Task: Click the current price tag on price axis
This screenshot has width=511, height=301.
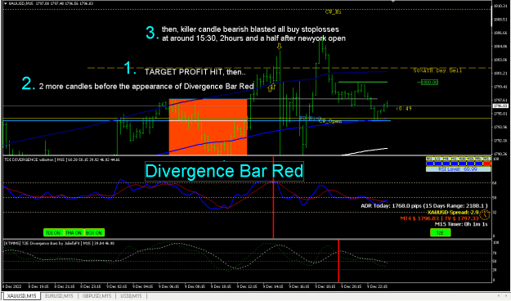Action: coord(500,106)
